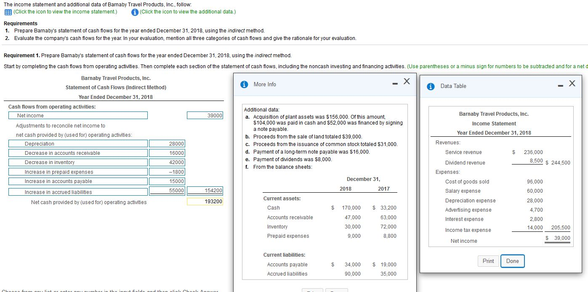Select the adjustments subtotal field showing 154200
Screen dimensions: 588x292
tap(205, 191)
